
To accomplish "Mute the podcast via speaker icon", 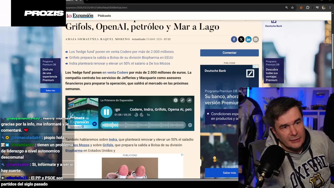I will click(x=94, y=124).
